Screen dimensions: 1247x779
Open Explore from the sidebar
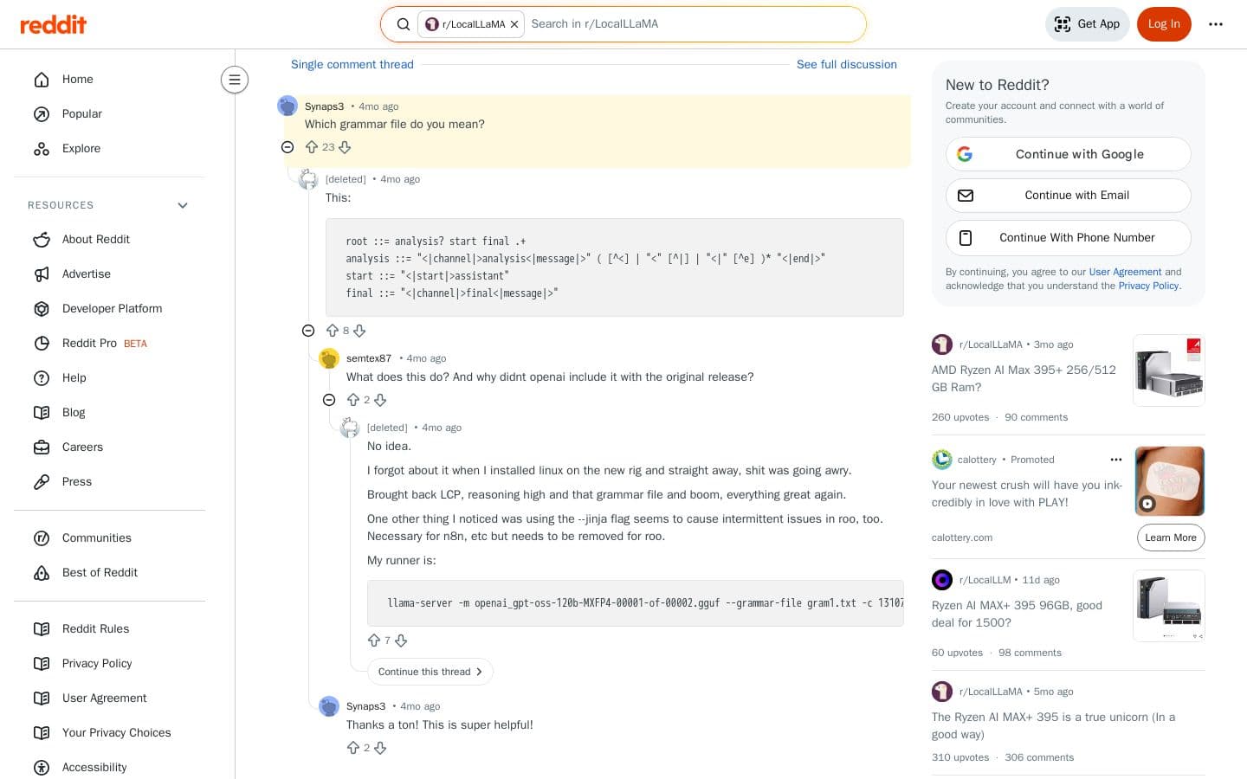coord(81,148)
